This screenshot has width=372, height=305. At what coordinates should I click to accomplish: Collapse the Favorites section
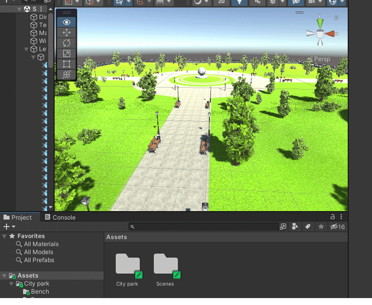(x=5, y=236)
